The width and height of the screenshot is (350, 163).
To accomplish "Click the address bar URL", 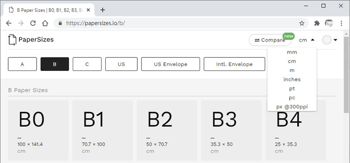I will pos(96,23).
